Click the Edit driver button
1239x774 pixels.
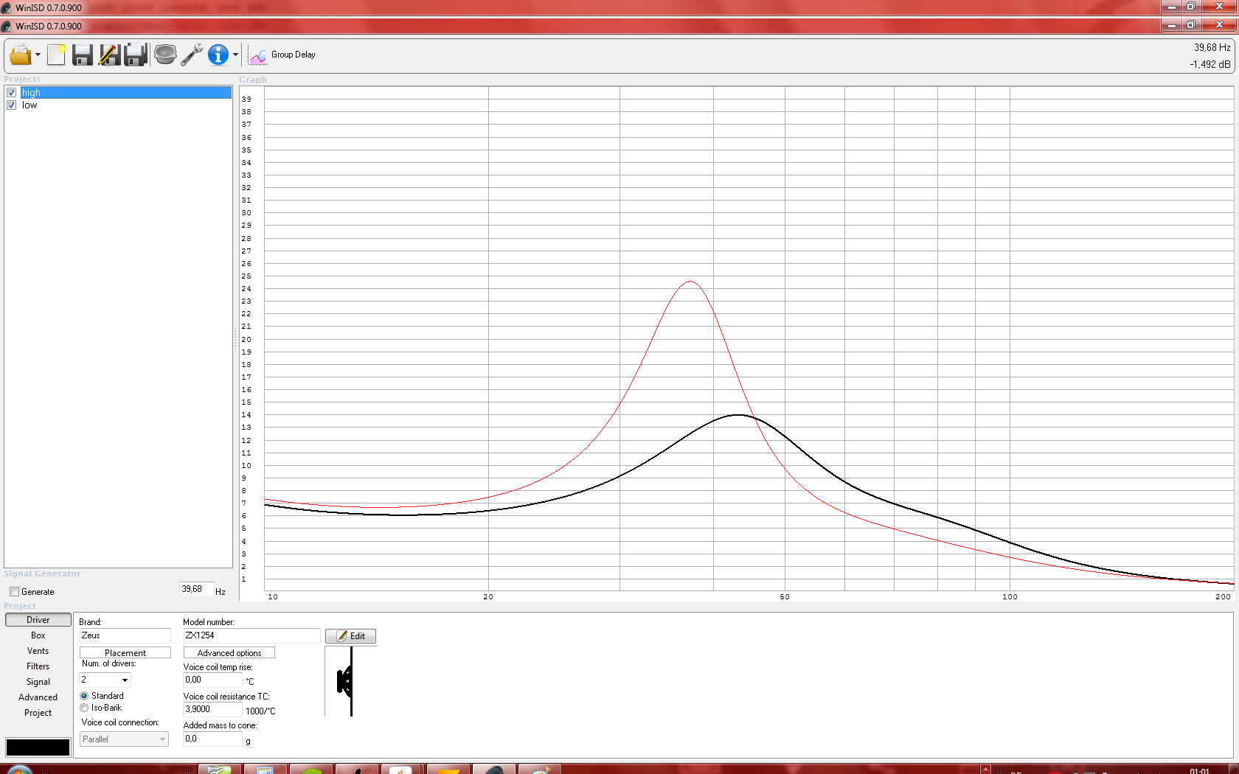[x=350, y=636]
